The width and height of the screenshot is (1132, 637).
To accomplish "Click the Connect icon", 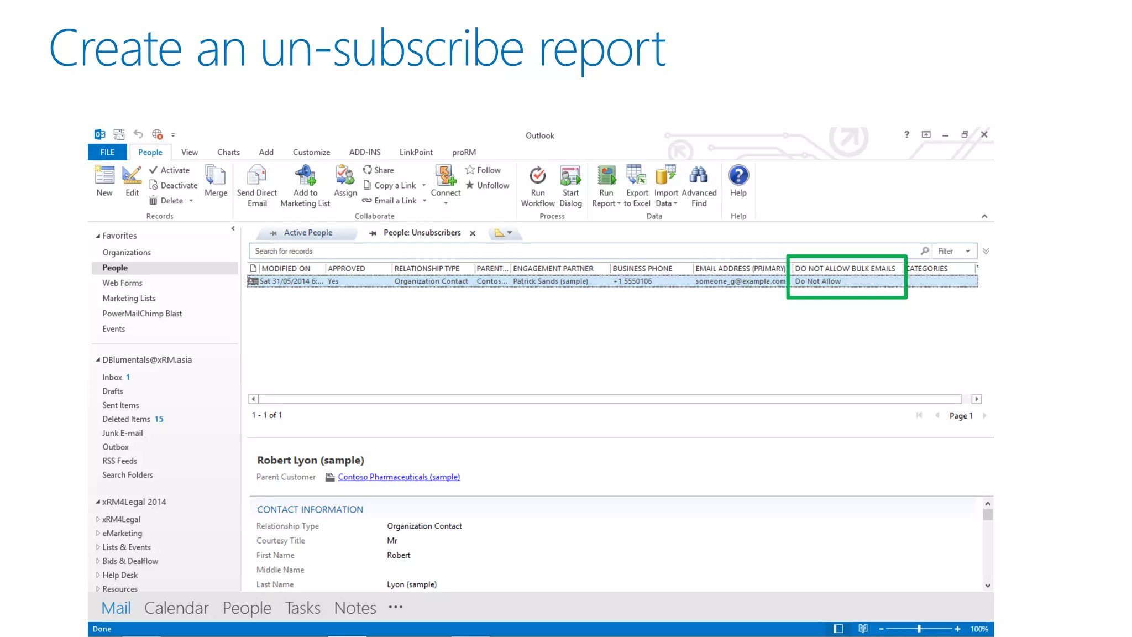I will tap(446, 175).
